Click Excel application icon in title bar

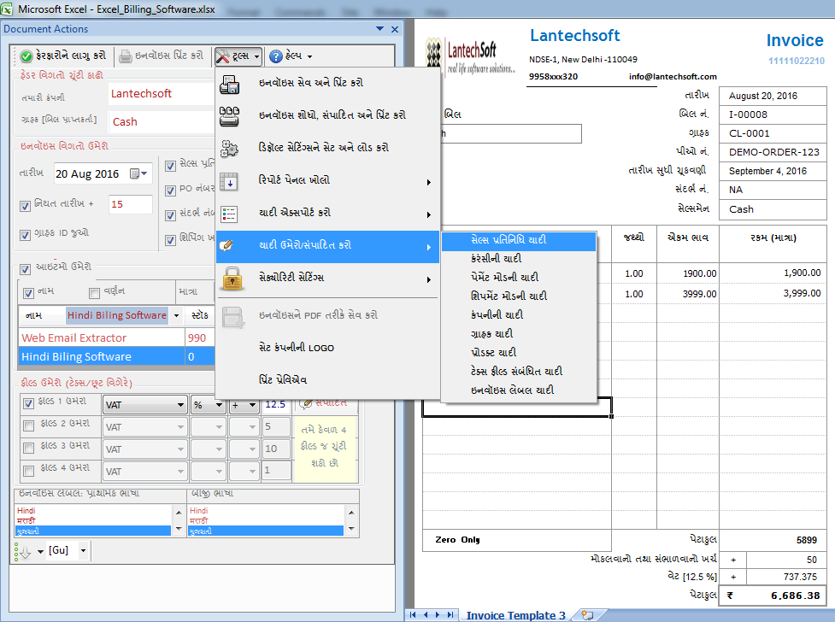7,9
